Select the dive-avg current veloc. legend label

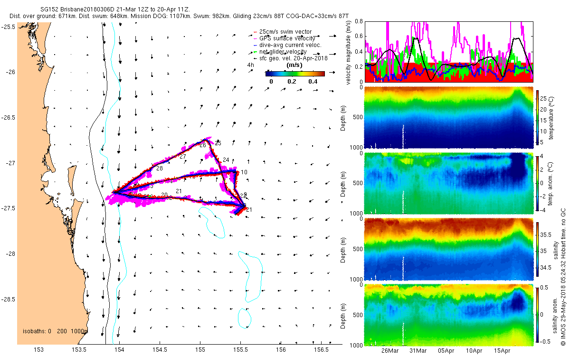pyautogui.click(x=286, y=45)
